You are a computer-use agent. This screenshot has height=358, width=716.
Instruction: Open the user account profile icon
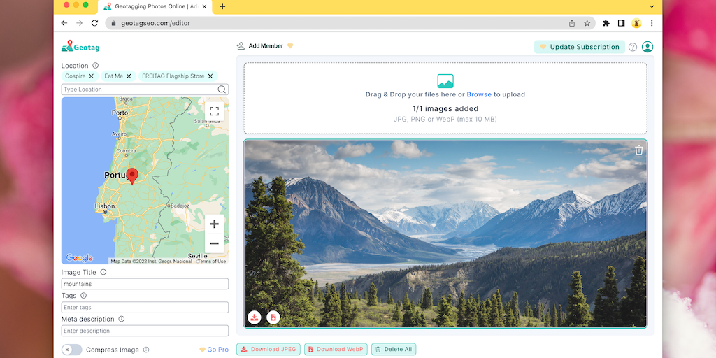pos(647,47)
